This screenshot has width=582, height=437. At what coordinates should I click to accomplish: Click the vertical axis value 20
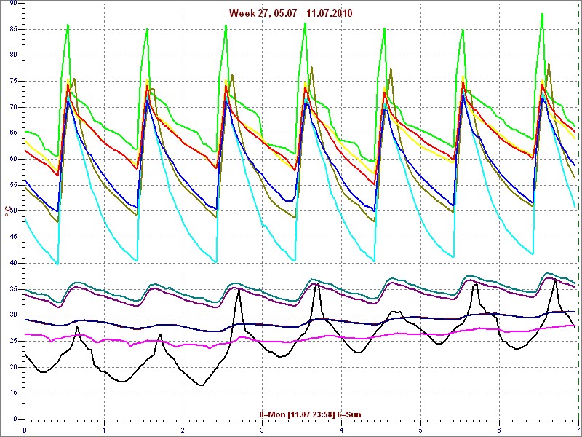[12, 367]
